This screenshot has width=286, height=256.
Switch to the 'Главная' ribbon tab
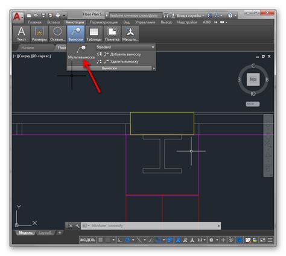click(x=34, y=22)
